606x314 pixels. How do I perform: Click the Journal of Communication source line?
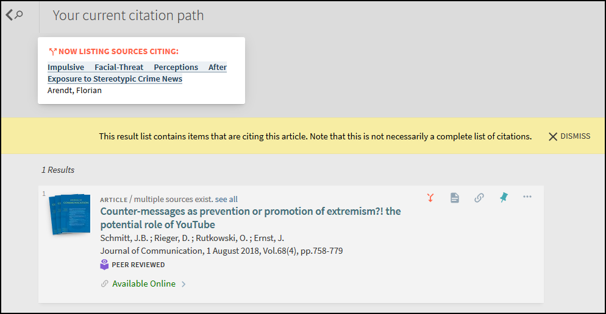(x=221, y=251)
